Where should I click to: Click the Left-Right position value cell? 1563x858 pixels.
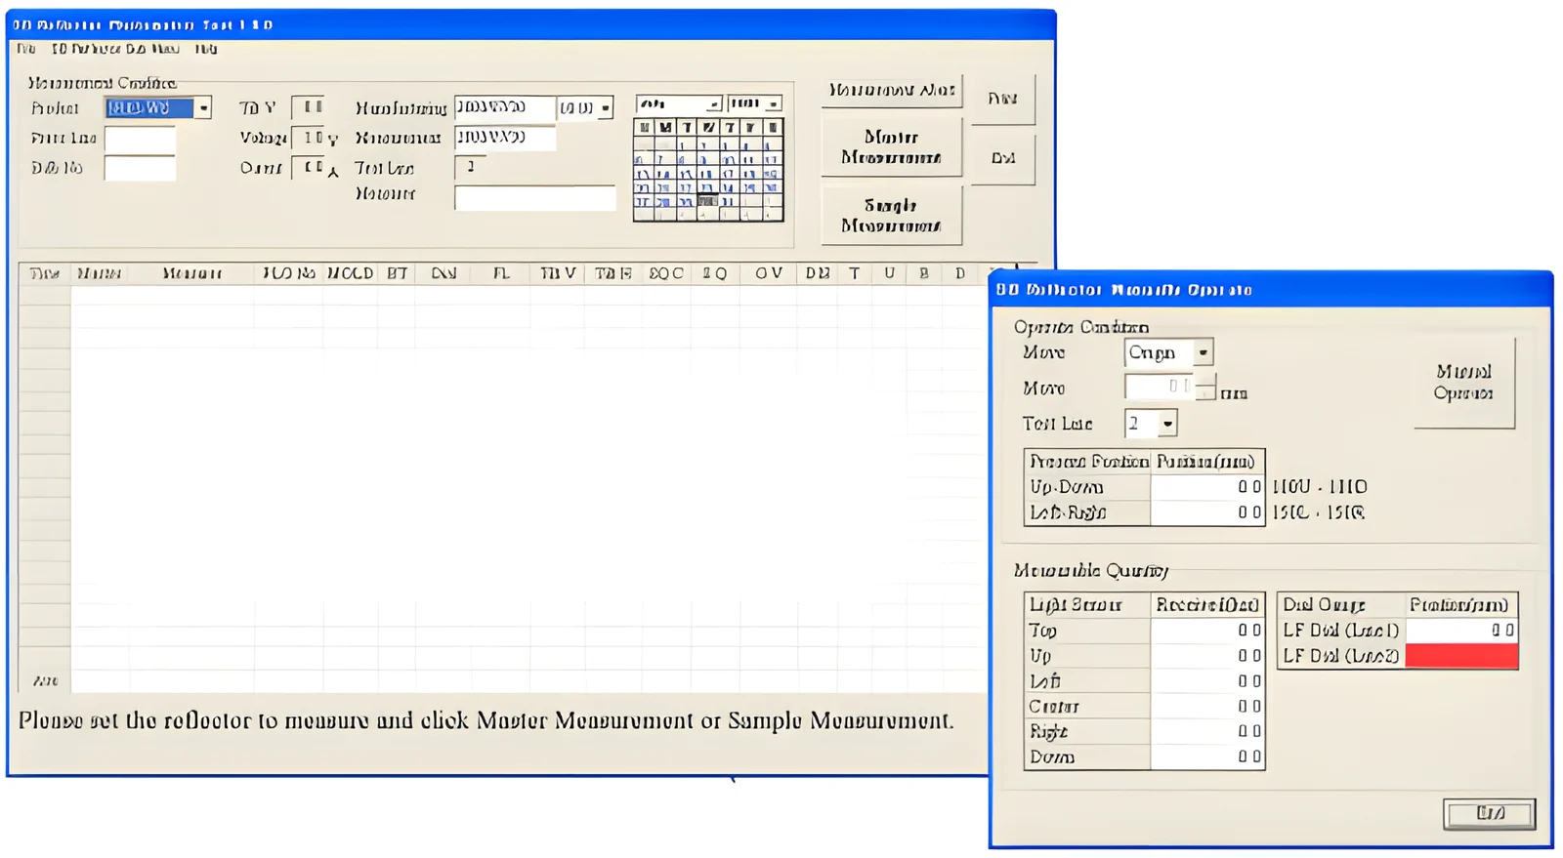click(x=1207, y=512)
